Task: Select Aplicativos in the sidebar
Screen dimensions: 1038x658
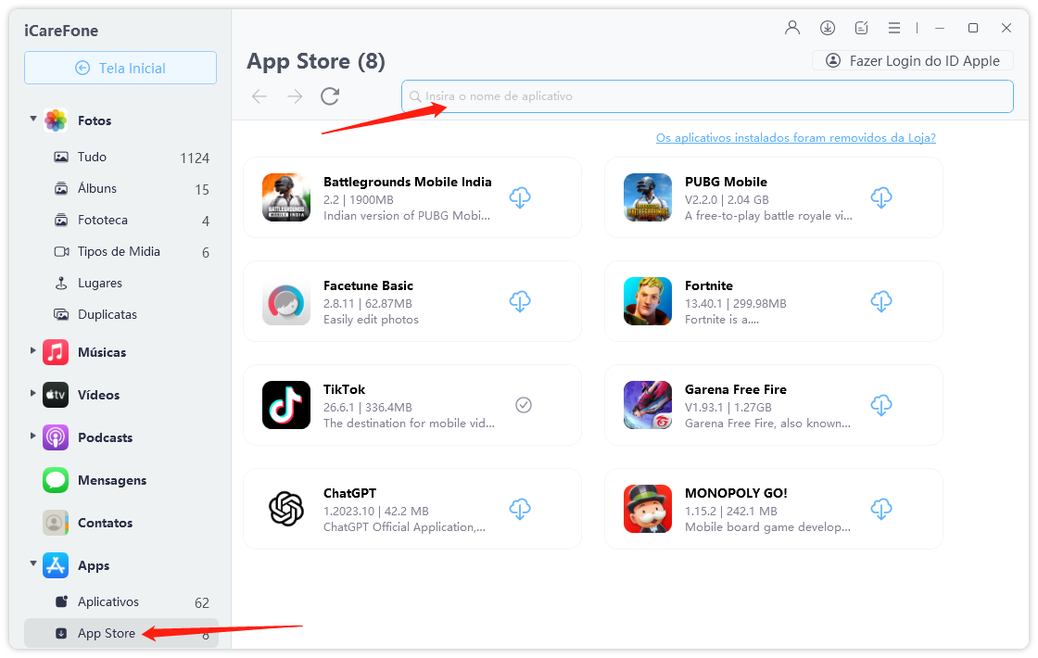Action: coord(108,602)
